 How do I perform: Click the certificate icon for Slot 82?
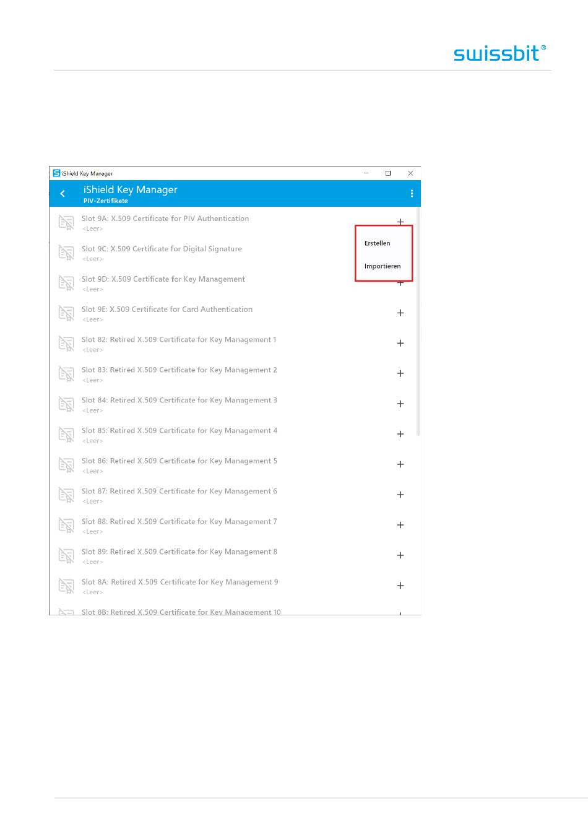[66, 344]
